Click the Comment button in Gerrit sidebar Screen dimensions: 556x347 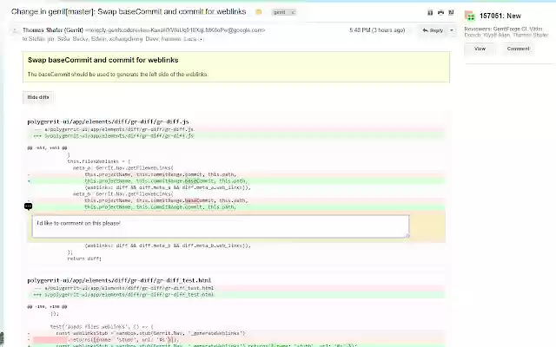point(518,49)
